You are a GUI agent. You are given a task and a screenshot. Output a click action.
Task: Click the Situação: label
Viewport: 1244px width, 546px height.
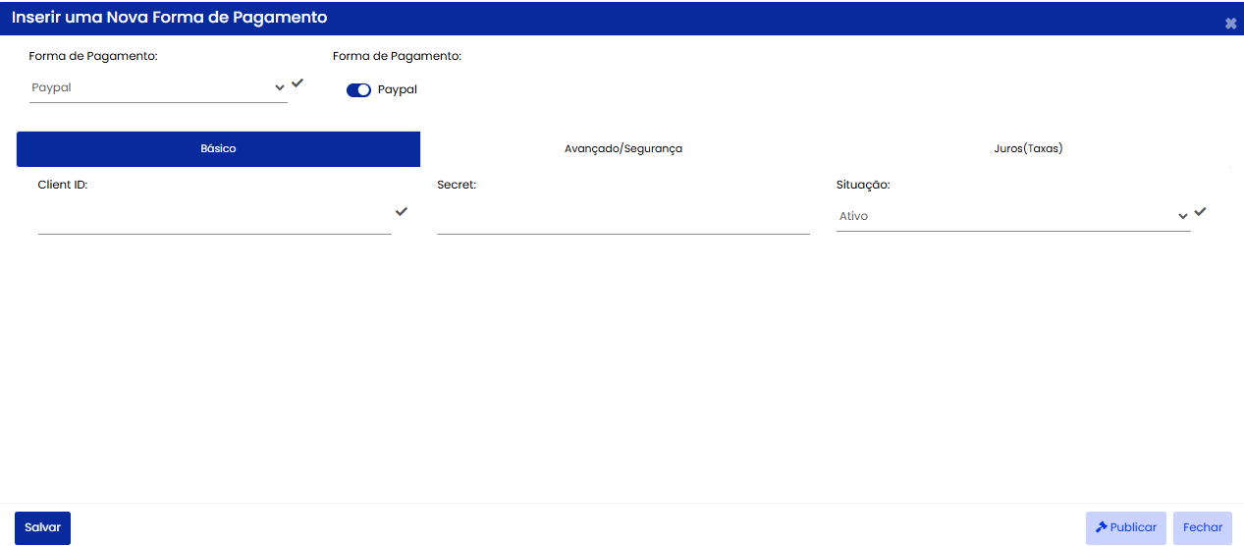863,184
